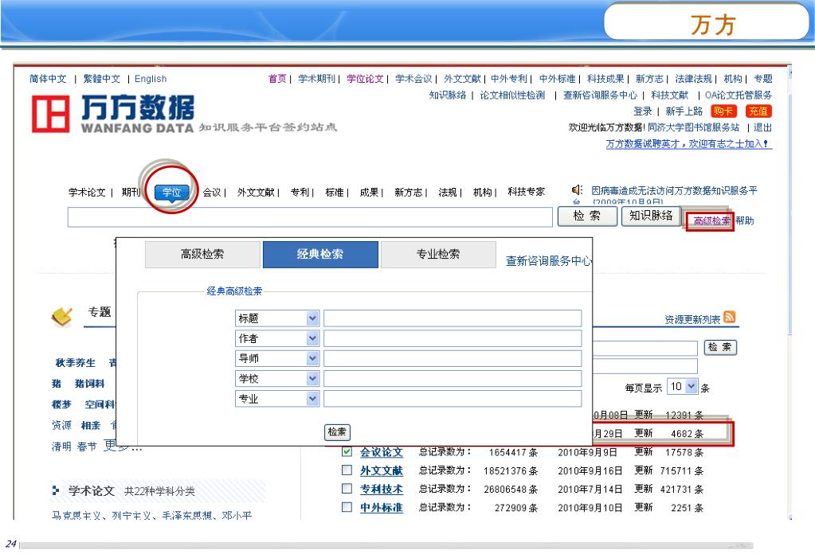Open 学位论文 in top navigation
This screenshot has width=815, height=554.
click(x=365, y=79)
